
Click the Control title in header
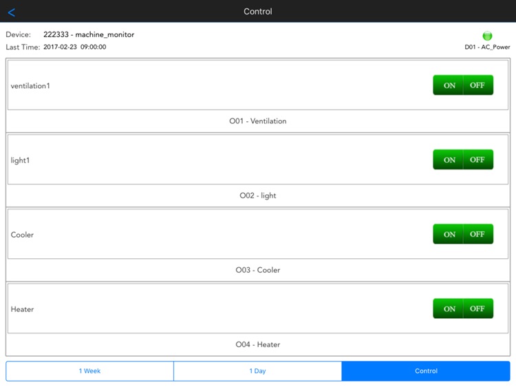(x=258, y=12)
